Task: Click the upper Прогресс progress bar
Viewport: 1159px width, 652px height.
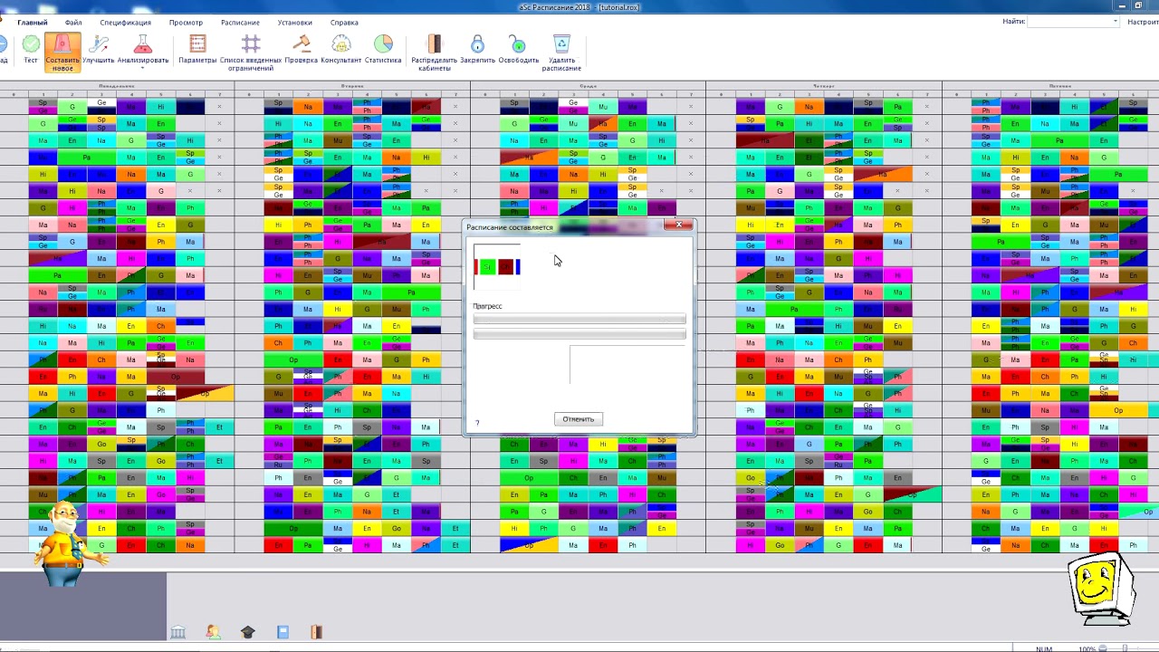Action: (x=579, y=319)
